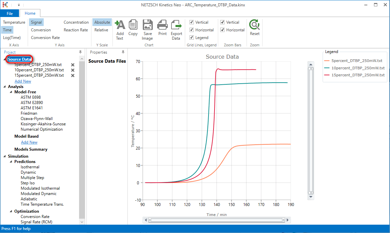Disable the Horizontal zoom bar

[223, 30]
